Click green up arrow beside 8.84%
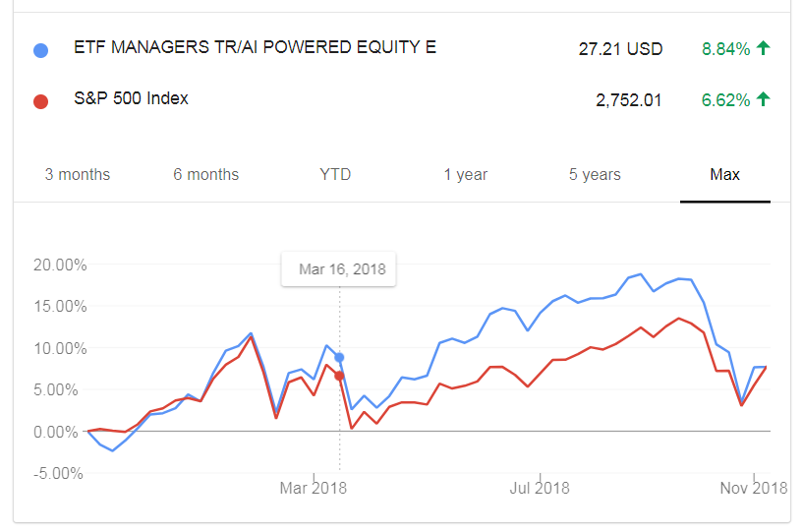 tap(763, 48)
